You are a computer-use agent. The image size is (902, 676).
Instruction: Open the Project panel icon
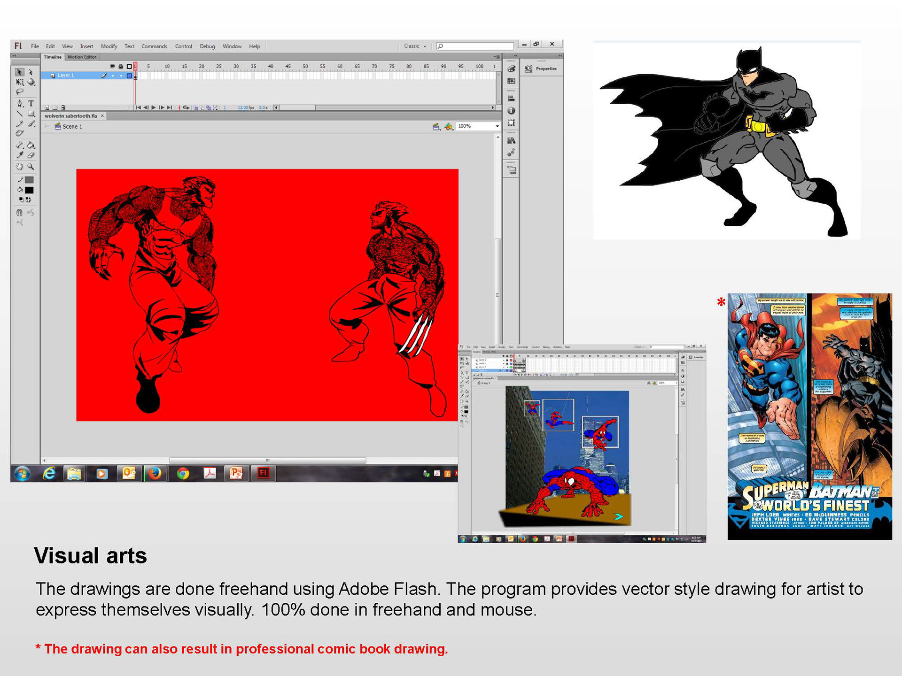(511, 170)
